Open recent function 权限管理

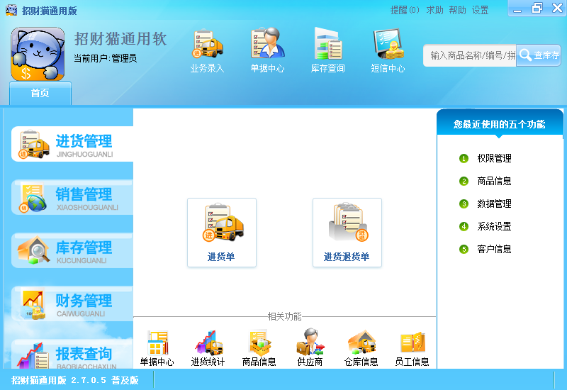coord(494,158)
